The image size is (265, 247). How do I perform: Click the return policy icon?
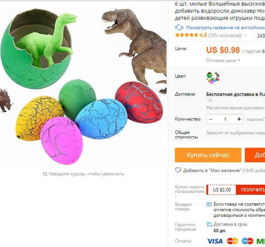tap(209, 205)
